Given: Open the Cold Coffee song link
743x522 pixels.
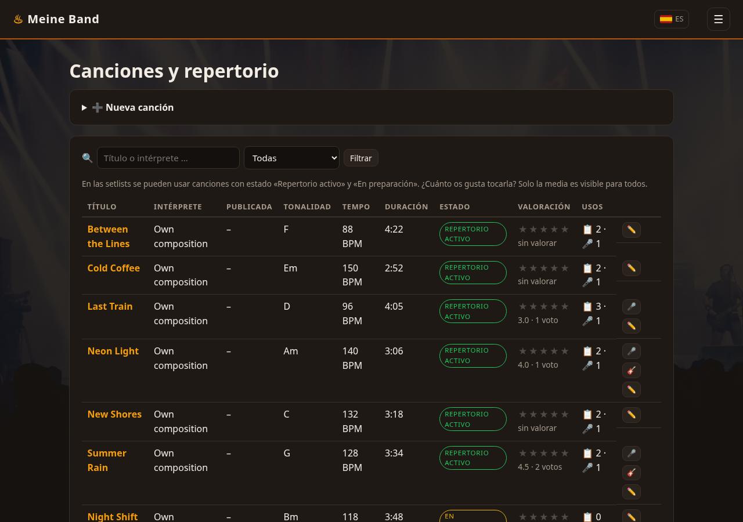Looking at the screenshot, I should (114, 268).
